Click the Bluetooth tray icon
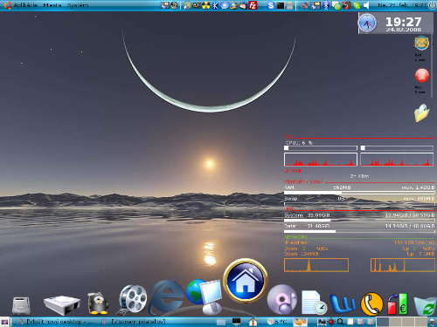Screen dimensions: 437x327 pyautogui.click(x=326, y=5)
